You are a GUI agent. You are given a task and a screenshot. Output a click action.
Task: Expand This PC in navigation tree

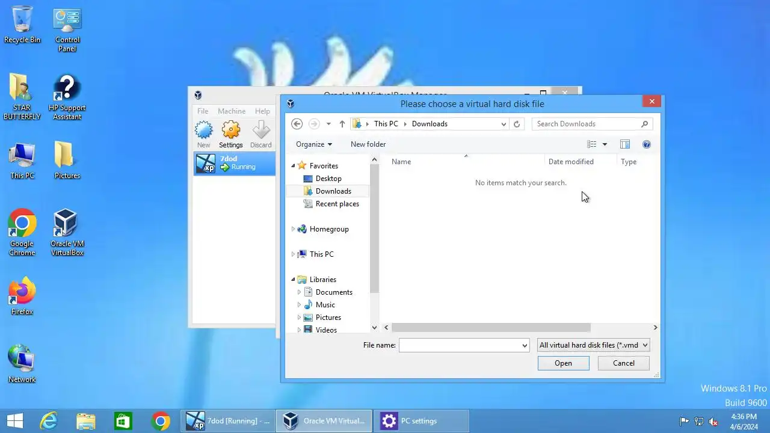294,254
